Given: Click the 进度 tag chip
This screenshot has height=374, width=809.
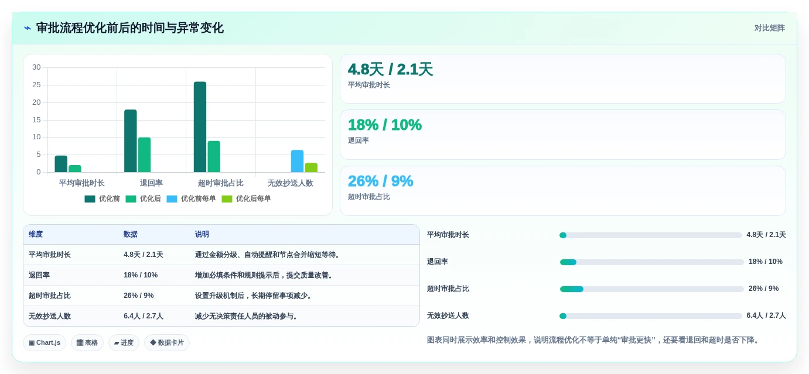Looking at the screenshot, I should tap(124, 343).
